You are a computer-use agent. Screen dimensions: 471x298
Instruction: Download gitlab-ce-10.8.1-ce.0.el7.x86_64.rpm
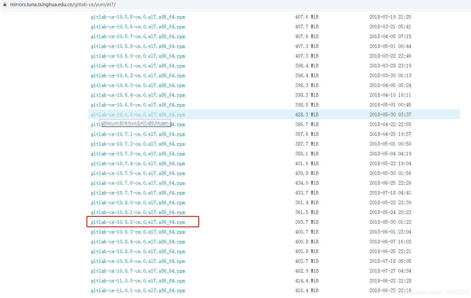pyautogui.click(x=138, y=212)
